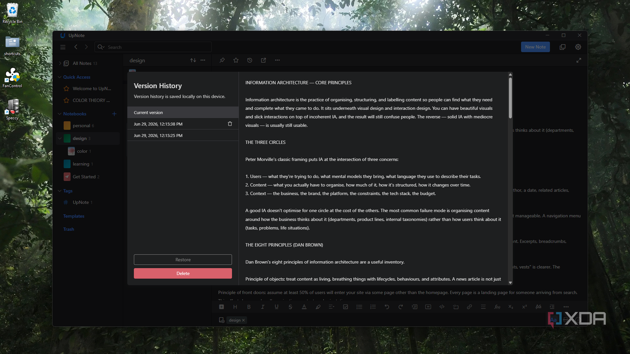The height and width of the screenshot is (354, 630).
Task: Open UpNote settings gear
Action: pyautogui.click(x=578, y=47)
